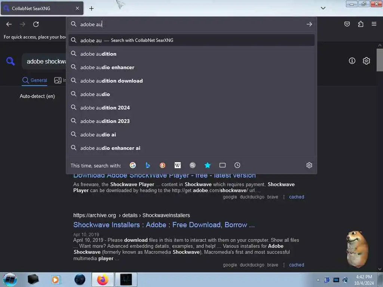The width and height of the screenshot is (383, 287).
Task: Open the Auto-detect (en) language dropdown
Action: point(37,96)
